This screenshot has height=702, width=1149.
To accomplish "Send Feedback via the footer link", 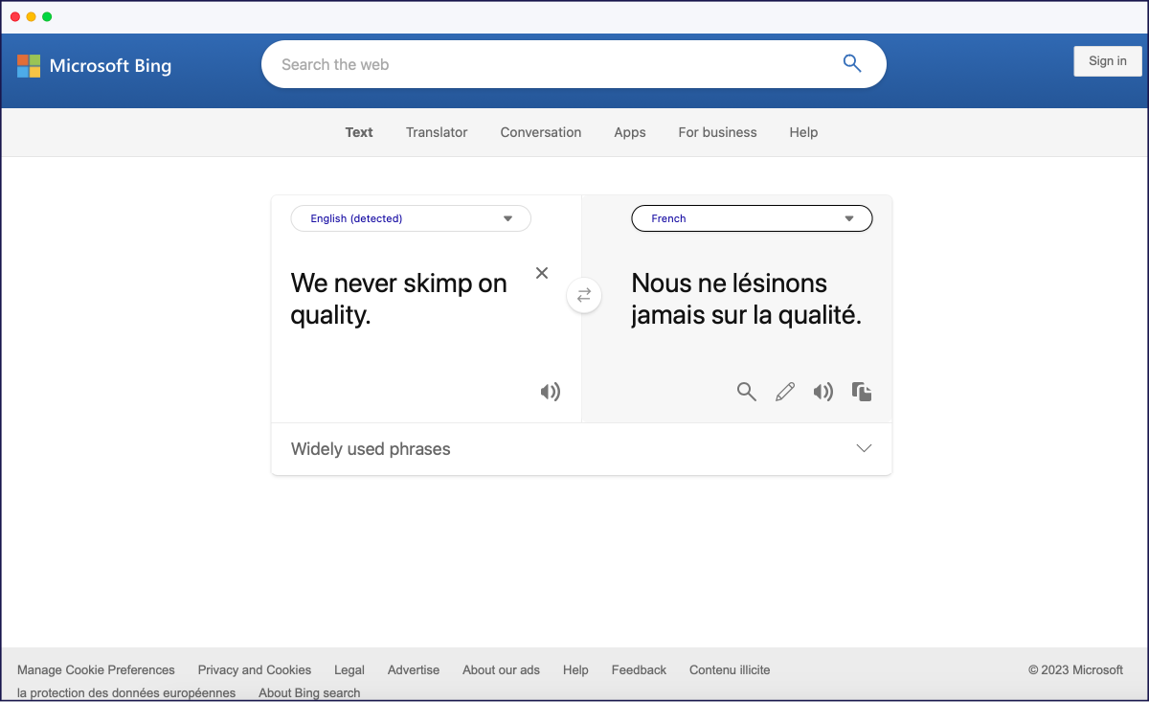I will click(x=639, y=669).
